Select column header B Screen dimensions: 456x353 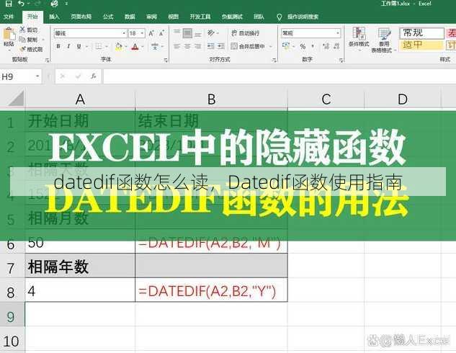point(211,99)
